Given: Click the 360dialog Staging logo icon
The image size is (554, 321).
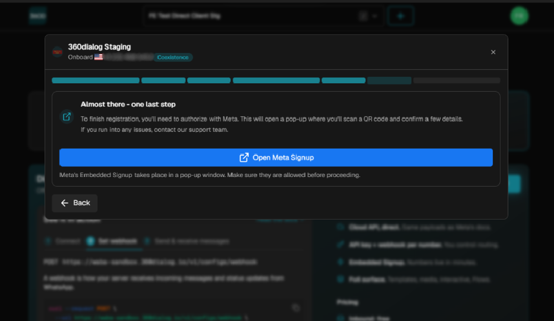Looking at the screenshot, I should tap(57, 52).
